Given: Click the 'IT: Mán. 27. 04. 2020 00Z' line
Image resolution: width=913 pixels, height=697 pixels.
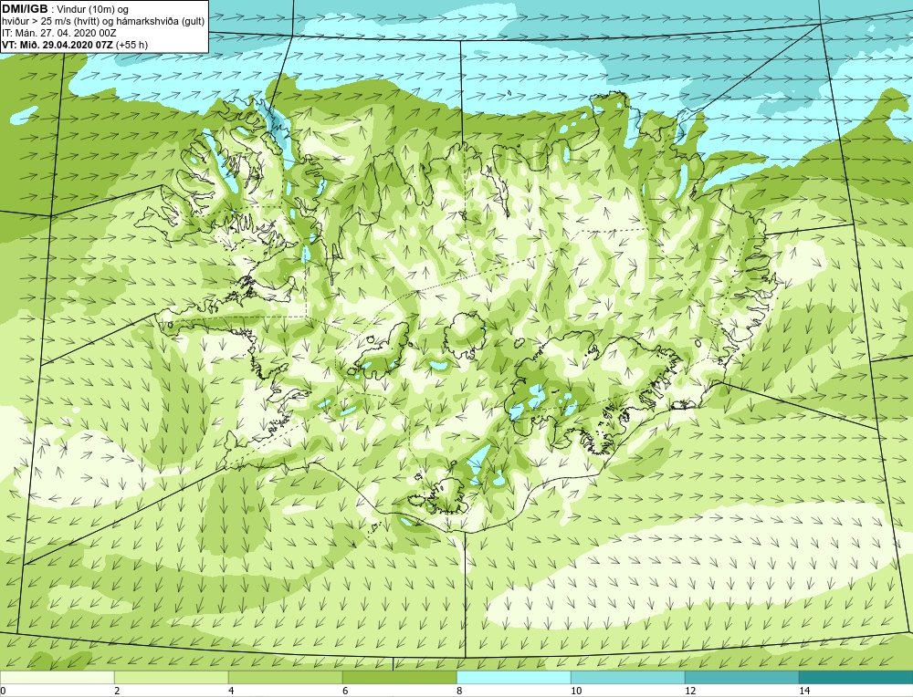Looking at the screenshot, I should click(x=58, y=33).
